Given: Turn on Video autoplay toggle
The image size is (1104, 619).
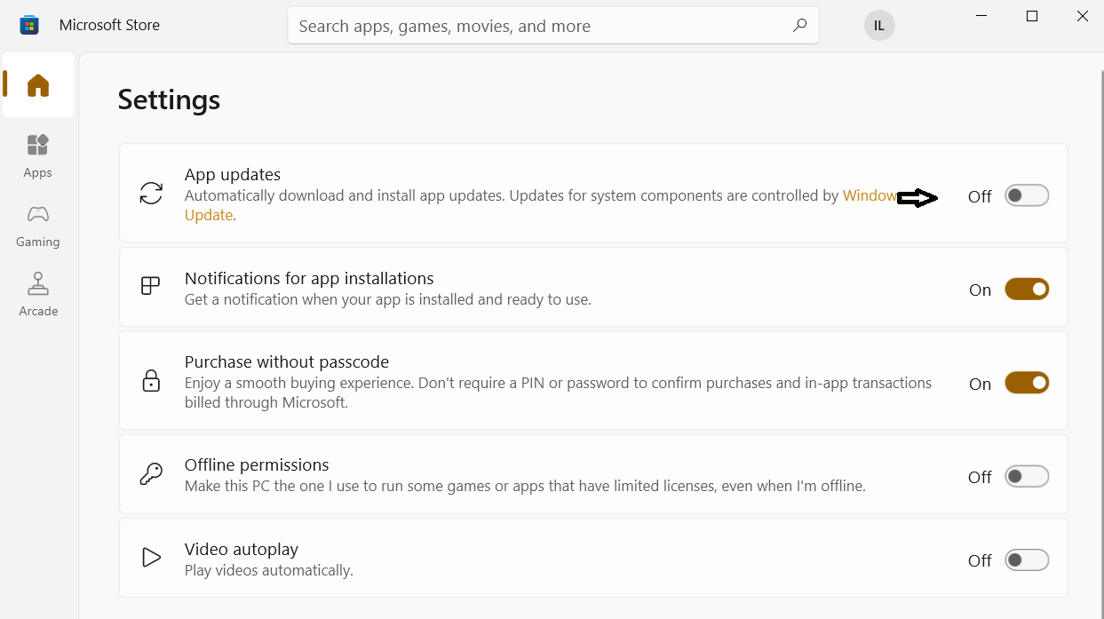Looking at the screenshot, I should (x=1026, y=560).
